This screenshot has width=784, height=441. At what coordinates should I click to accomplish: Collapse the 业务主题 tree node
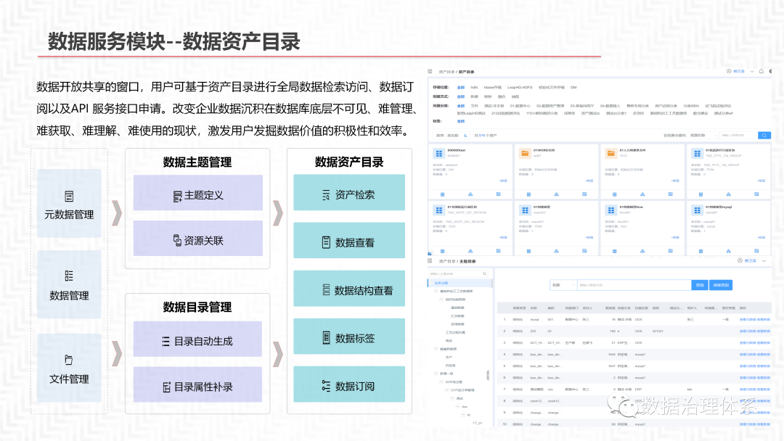431,282
